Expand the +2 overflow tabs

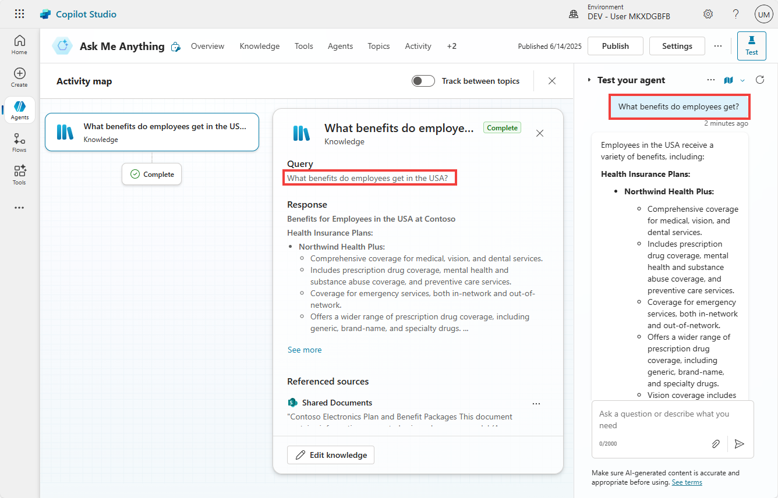pos(452,46)
